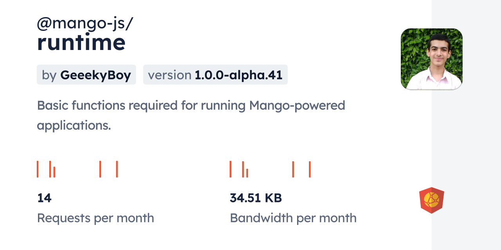Click last bar in bandwidth chart

[x=310, y=169]
